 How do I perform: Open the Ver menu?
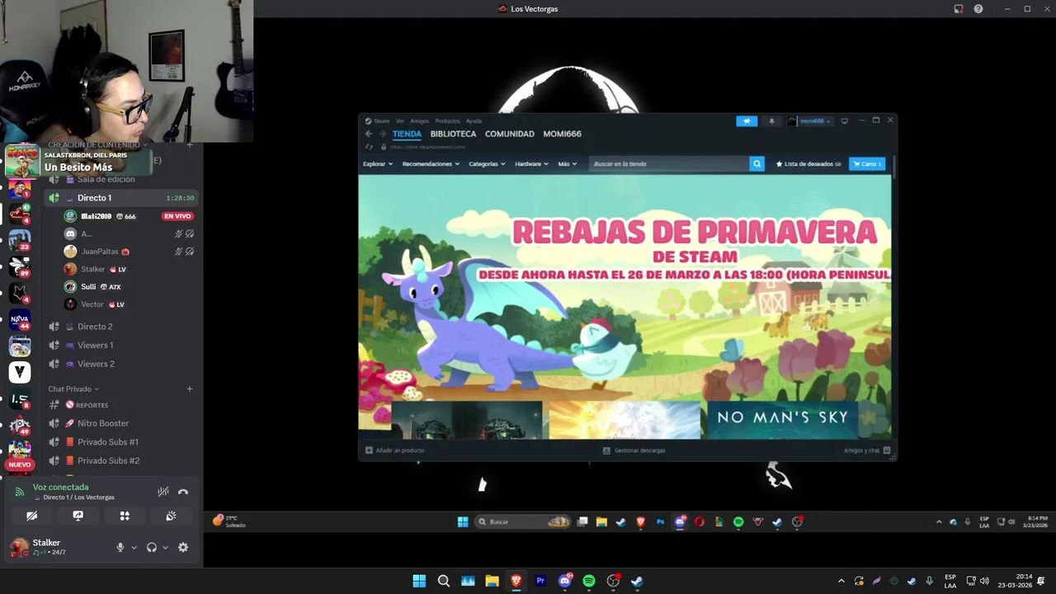click(400, 121)
